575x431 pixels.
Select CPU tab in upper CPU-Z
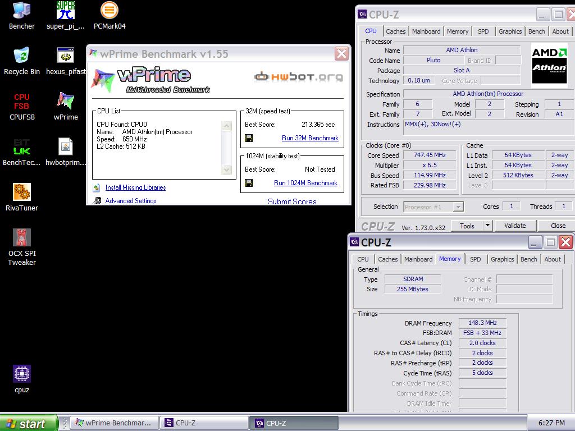(371, 31)
